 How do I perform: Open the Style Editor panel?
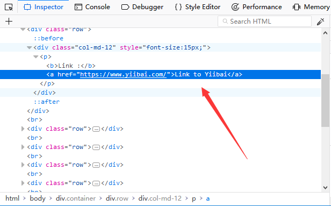click(198, 7)
